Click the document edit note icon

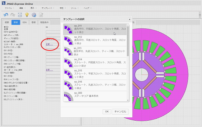41,15
